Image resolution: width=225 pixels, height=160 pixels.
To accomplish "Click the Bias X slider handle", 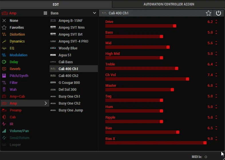I will 205,143.
